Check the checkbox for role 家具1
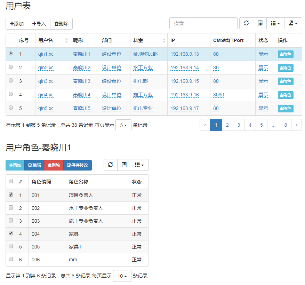Image resolution: width=305 pixels, height=285 pixels. pos(10,247)
